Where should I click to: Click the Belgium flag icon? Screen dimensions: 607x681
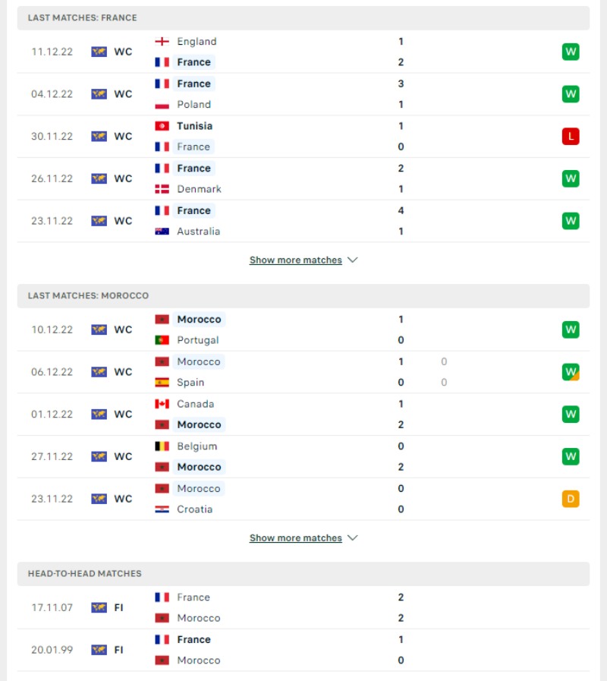click(162, 446)
